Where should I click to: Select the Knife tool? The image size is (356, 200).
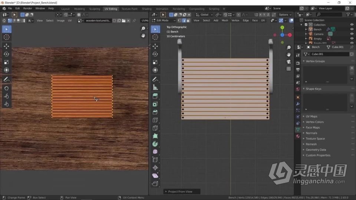[x=155, y=128]
